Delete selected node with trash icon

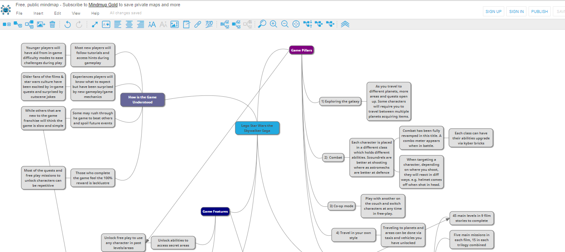pyautogui.click(x=52, y=24)
